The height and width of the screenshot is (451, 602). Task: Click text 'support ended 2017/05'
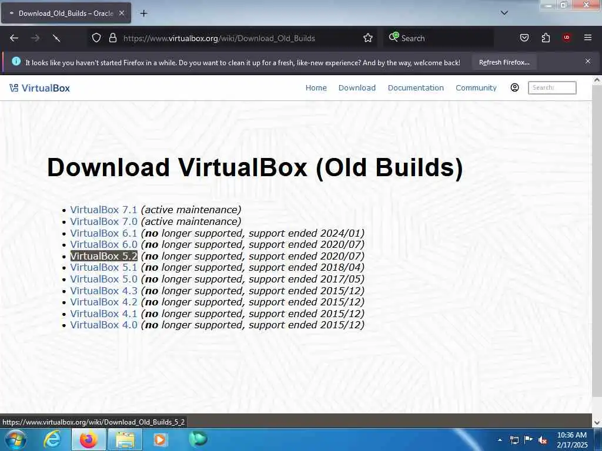pos(305,279)
